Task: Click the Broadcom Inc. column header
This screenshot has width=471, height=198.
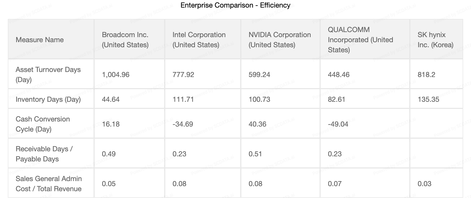Action: [x=125, y=40]
